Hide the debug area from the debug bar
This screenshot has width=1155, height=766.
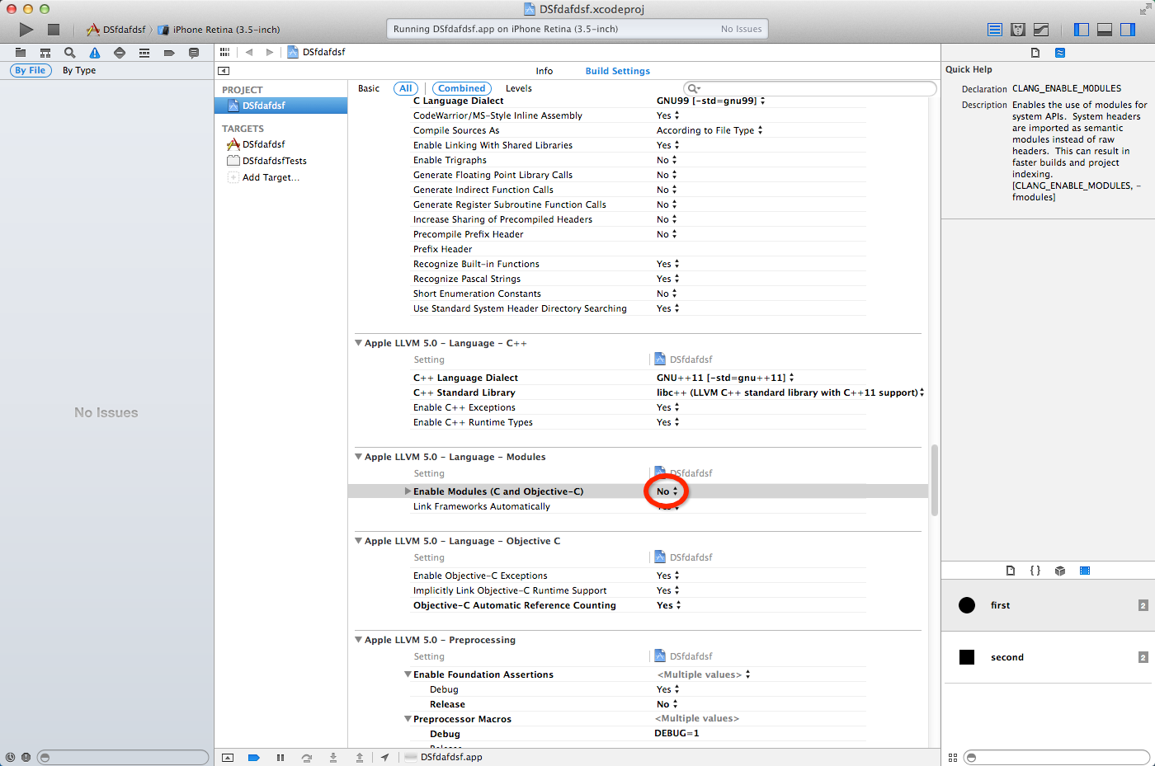(228, 757)
